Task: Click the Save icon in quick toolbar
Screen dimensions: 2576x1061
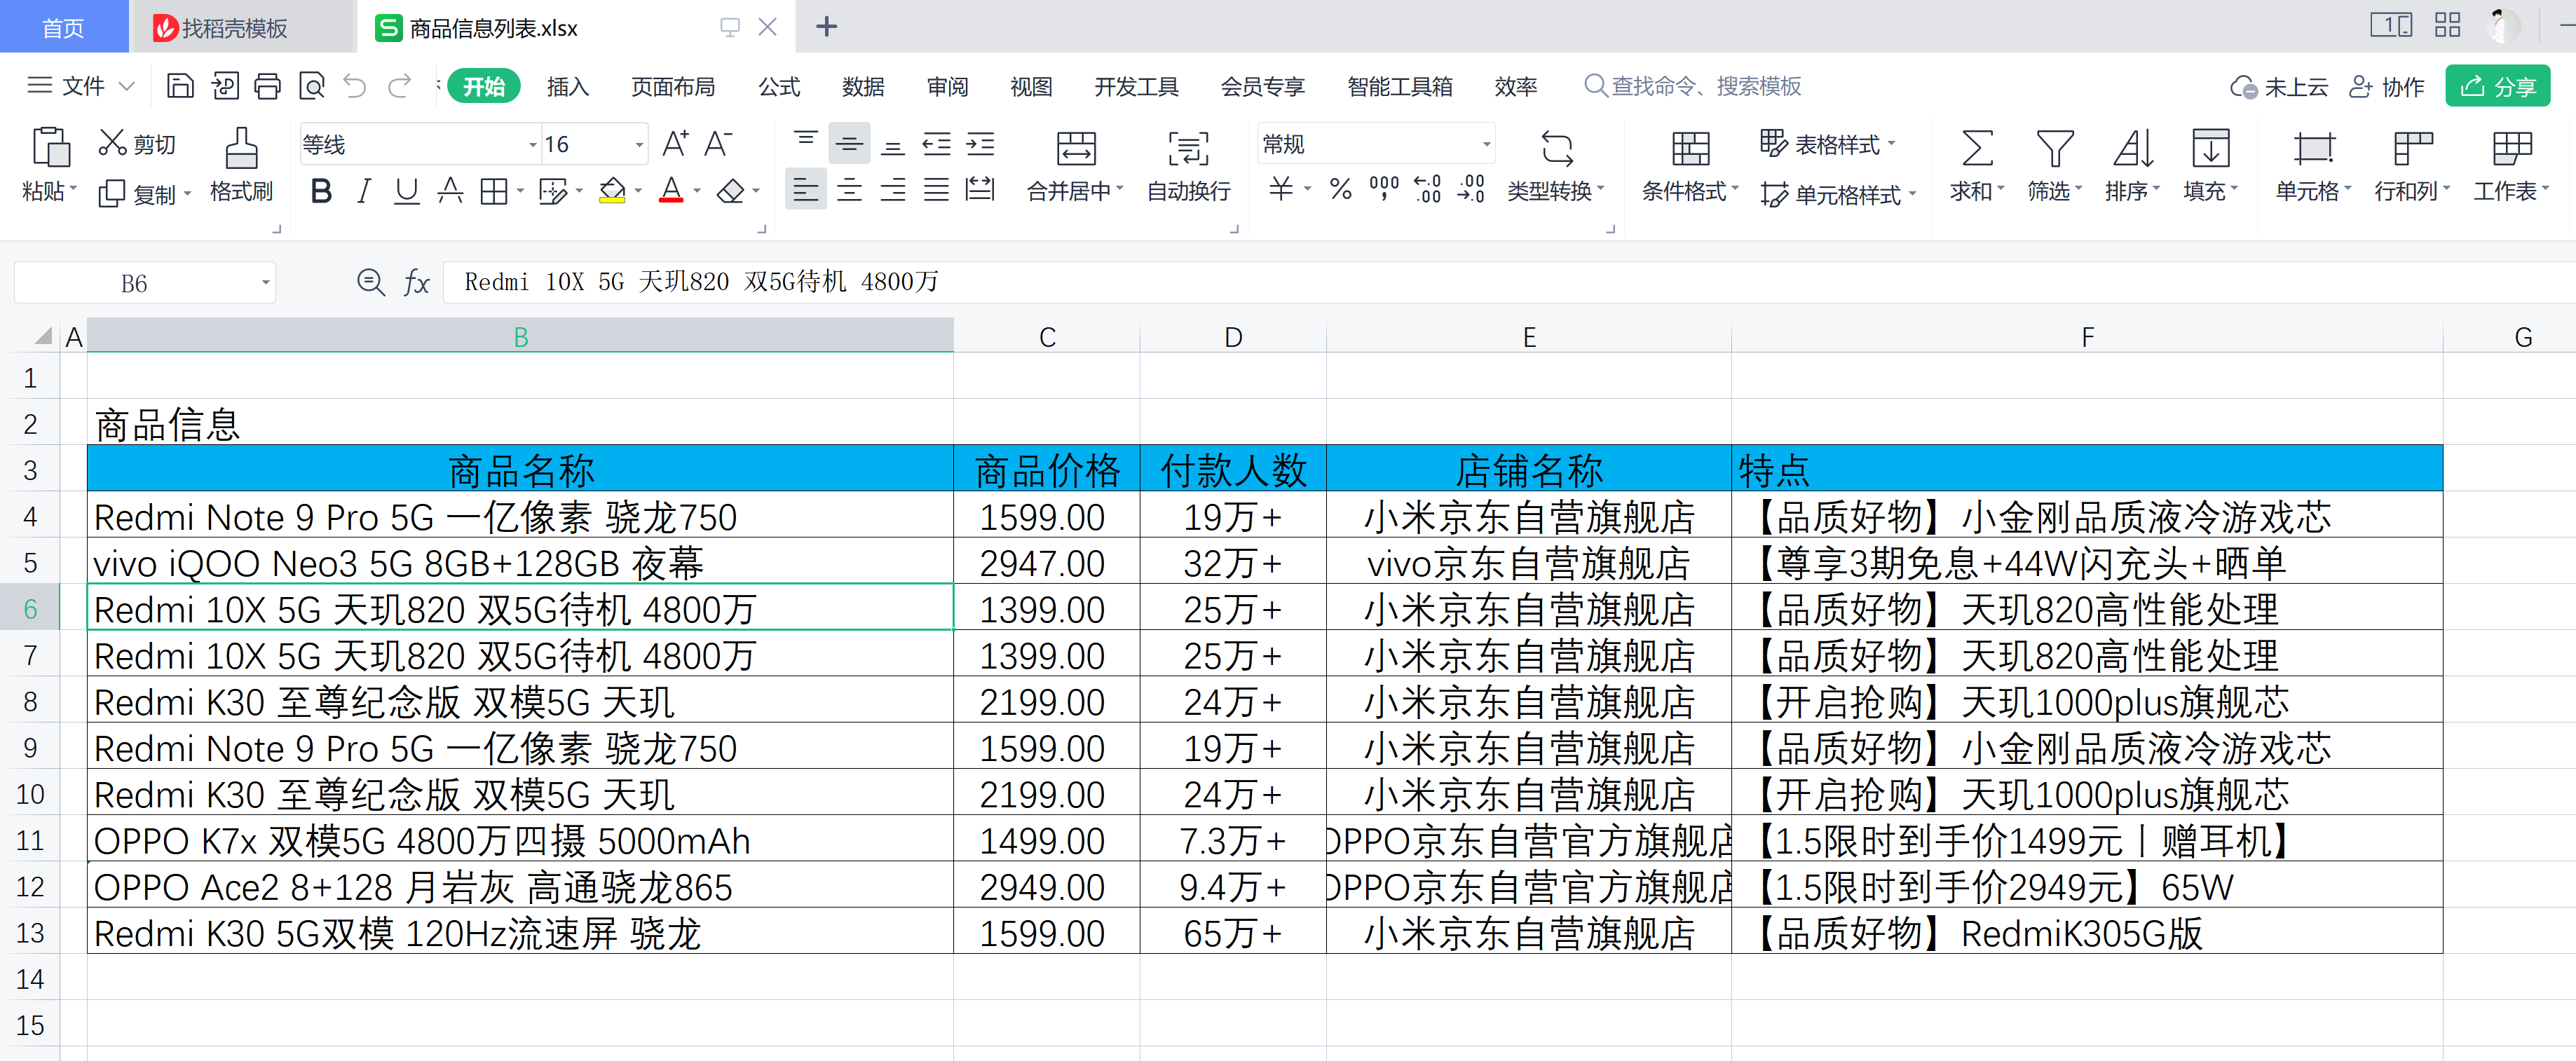Action: [180, 86]
